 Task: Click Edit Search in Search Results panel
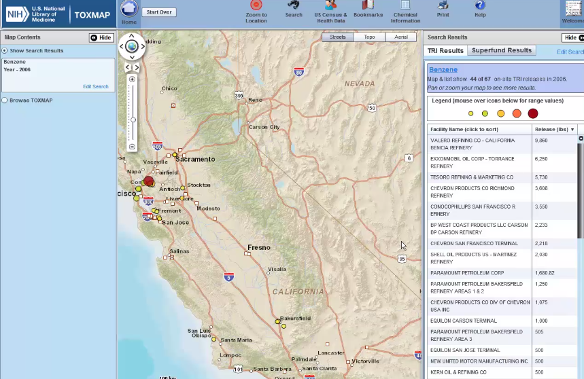coord(570,52)
